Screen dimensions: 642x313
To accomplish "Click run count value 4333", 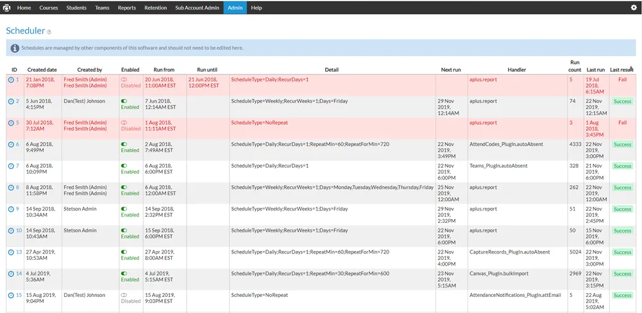I will (575, 144).
